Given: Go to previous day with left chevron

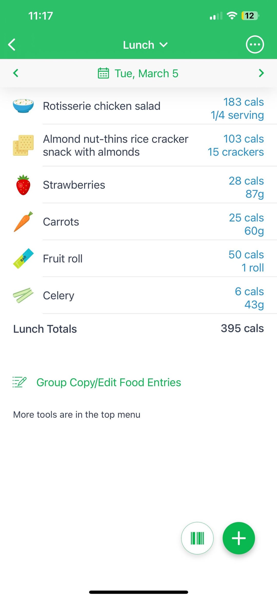Looking at the screenshot, I should [x=16, y=73].
